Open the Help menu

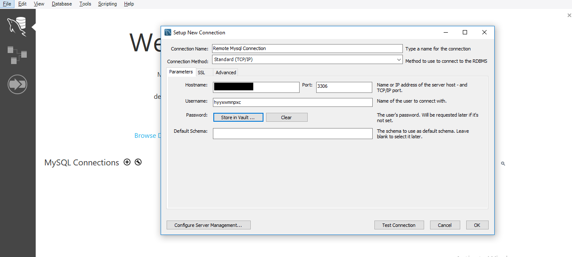(129, 4)
